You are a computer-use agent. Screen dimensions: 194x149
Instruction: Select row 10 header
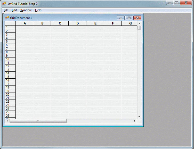coord(10,59)
